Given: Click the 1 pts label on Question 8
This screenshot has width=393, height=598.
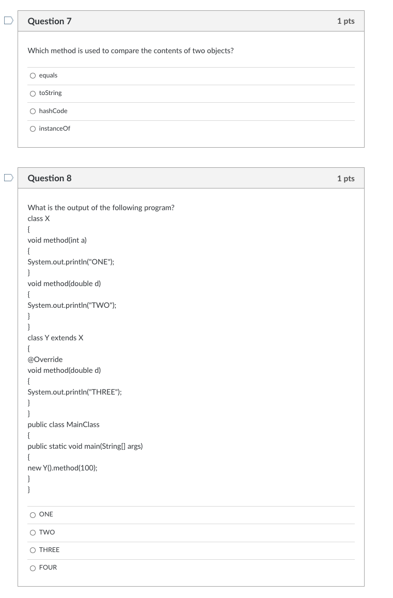Looking at the screenshot, I should pos(346,178).
